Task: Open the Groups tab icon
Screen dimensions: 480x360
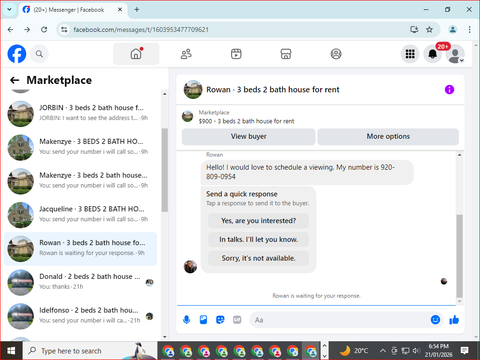Action: pos(336,54)
